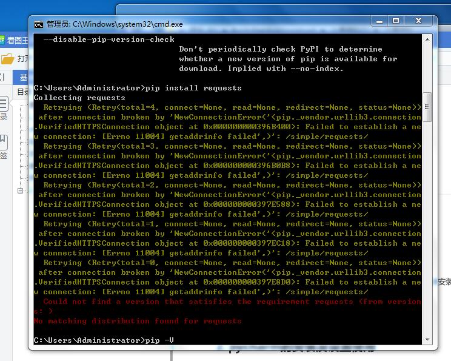Image resolution: width=451 pixels, height=361 pixels.
Task: Click the cmd.exe title bar icon
Action: click(x=39, y=24)
